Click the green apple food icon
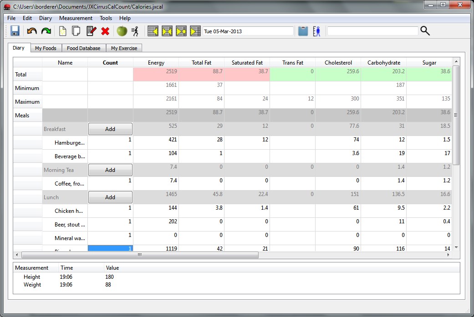 [122, 31]
